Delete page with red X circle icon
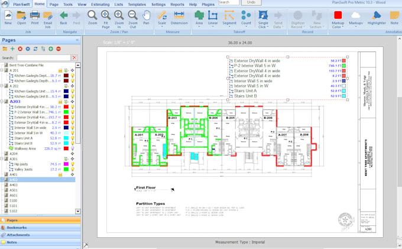This screenshot has width=402, height=249. [20, 48]
